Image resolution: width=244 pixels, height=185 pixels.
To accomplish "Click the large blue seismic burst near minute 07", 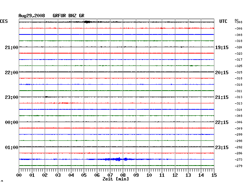I will [x=117, y=159].
